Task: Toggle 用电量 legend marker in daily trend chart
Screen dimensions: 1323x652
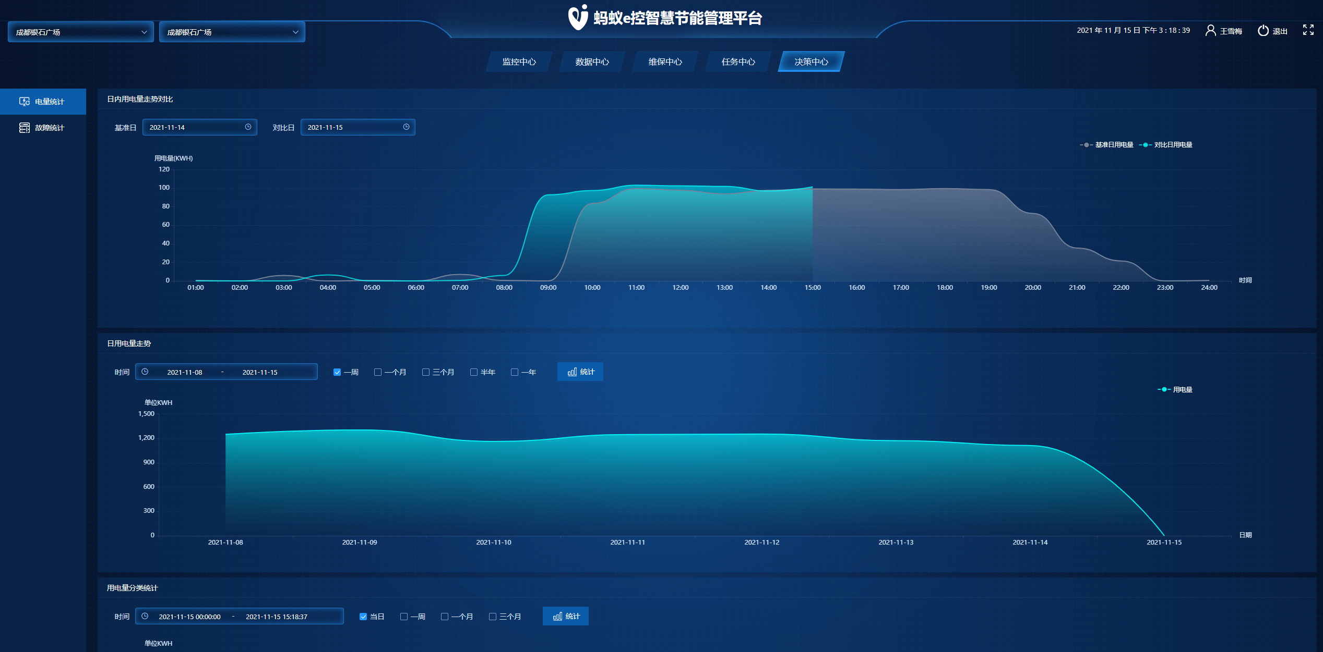Action: coord(1164,389)
